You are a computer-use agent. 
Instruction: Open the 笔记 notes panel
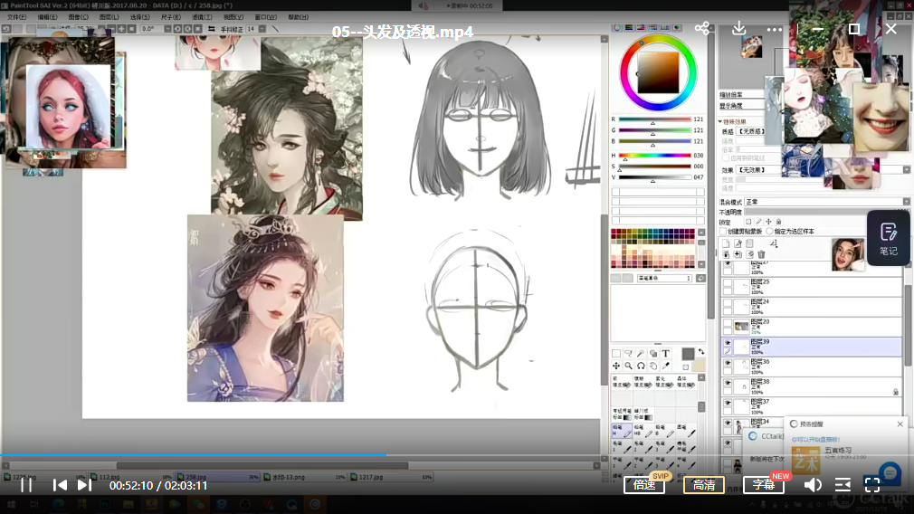pyautogui.click(x=888, y=239)
